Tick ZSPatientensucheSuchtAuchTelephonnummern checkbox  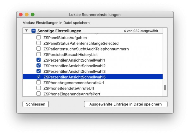tap(39, 49)
